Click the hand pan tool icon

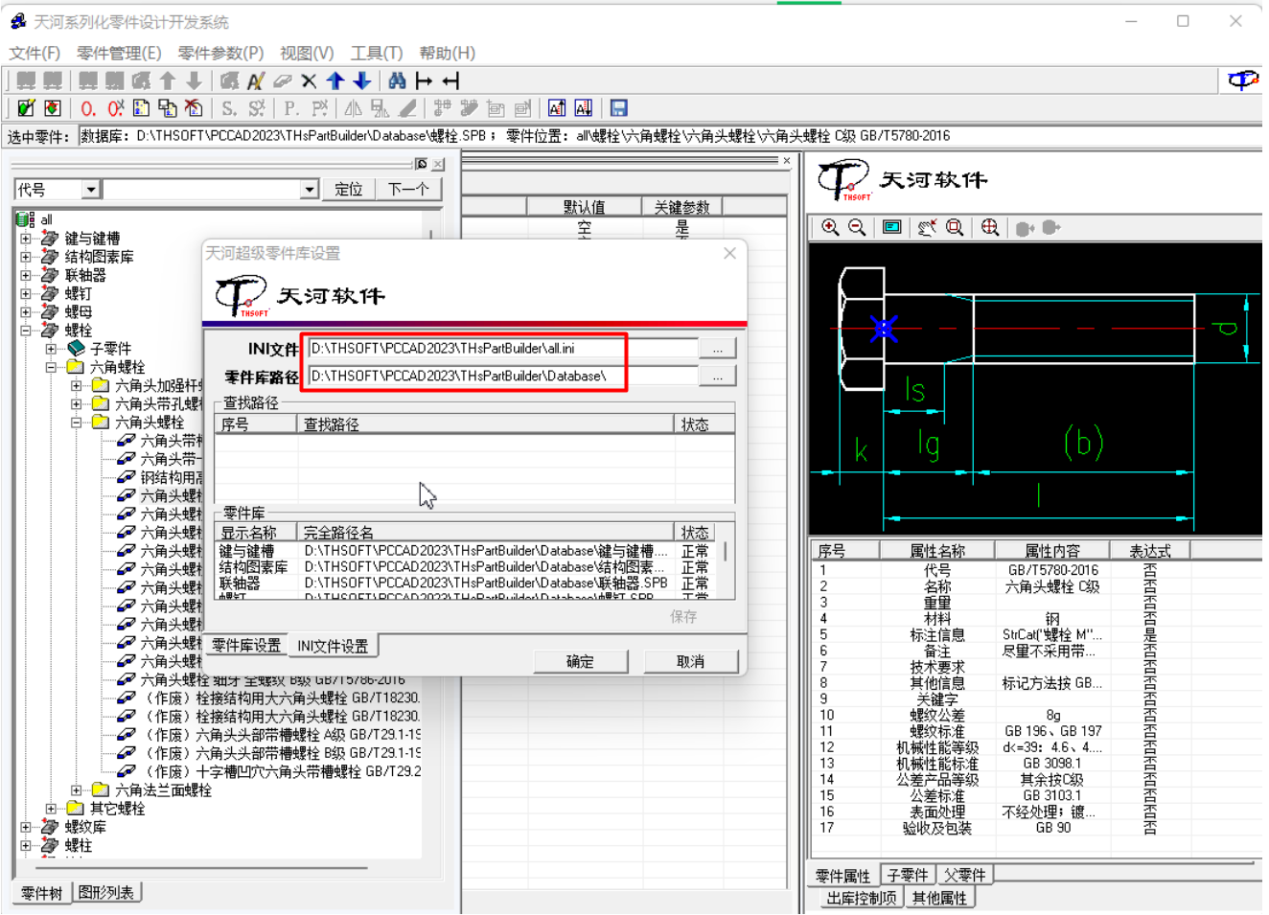(927, 227)
